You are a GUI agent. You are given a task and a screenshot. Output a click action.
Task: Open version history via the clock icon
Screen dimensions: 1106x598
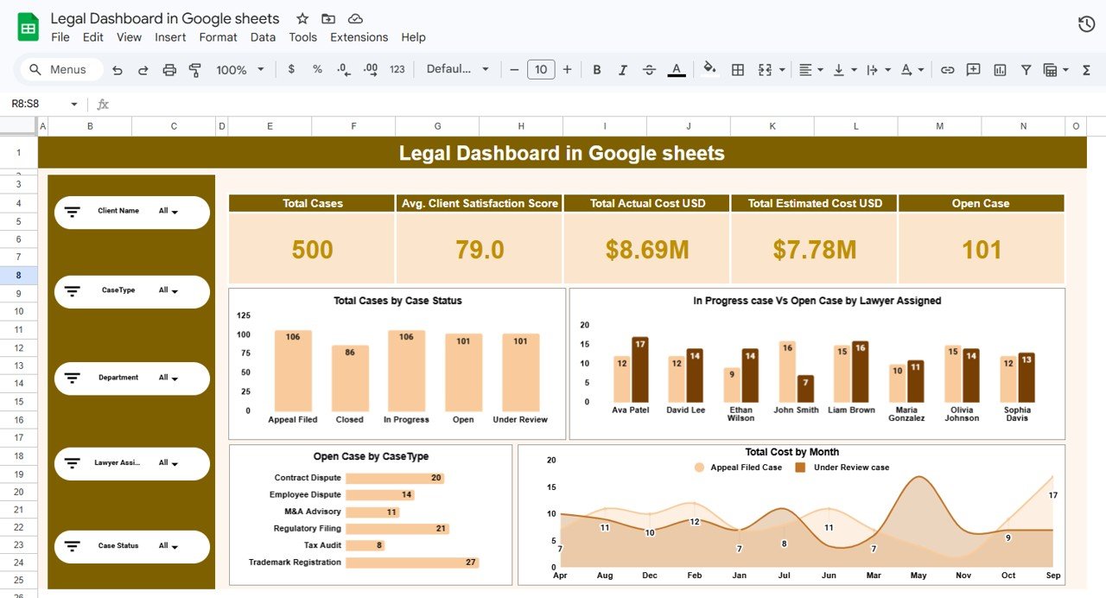1086,24
